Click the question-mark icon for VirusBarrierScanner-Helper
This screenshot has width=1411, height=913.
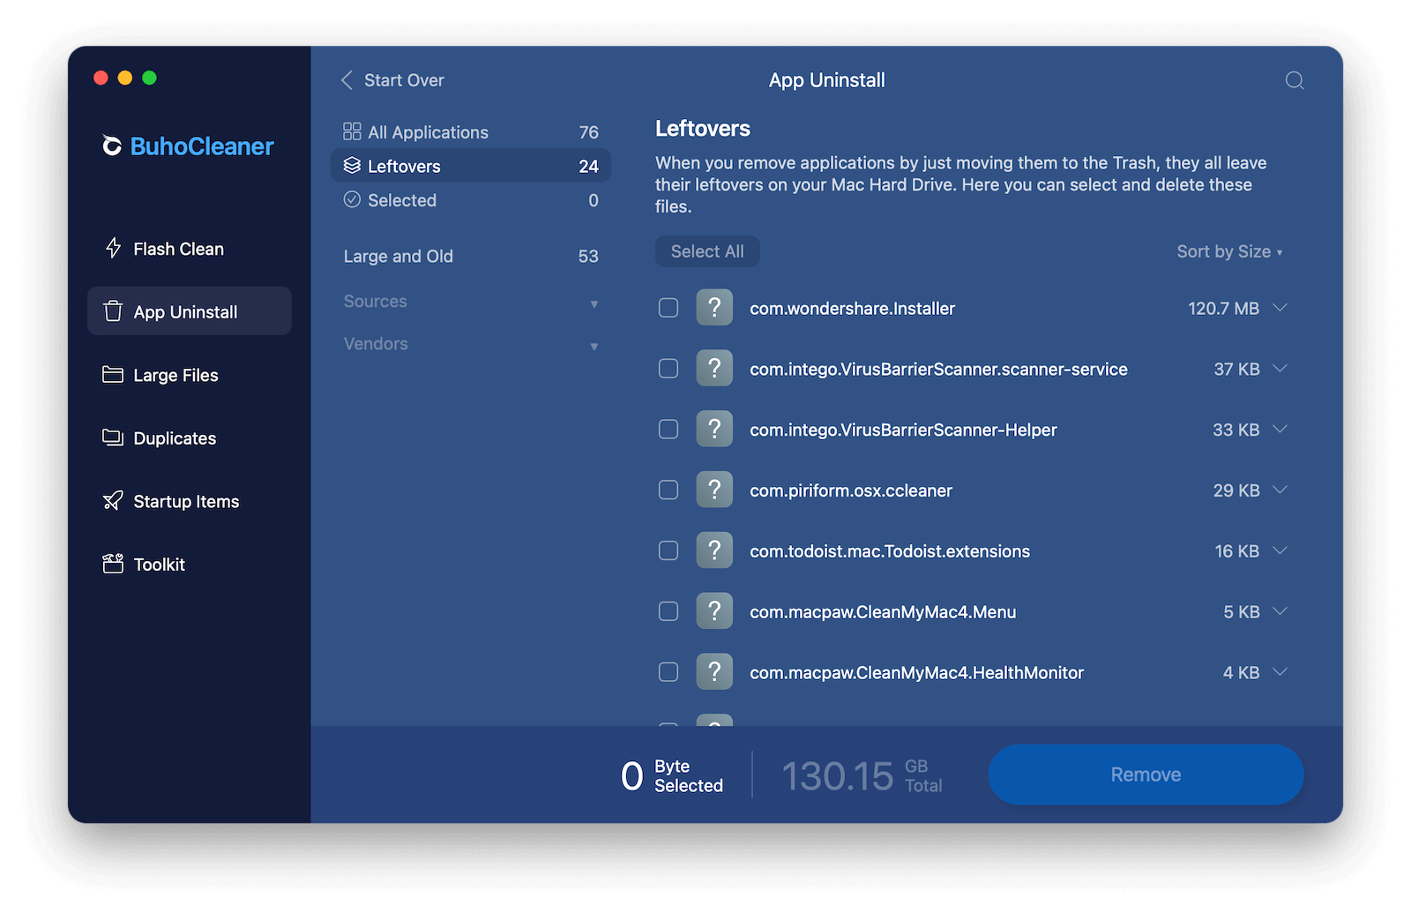714,429
